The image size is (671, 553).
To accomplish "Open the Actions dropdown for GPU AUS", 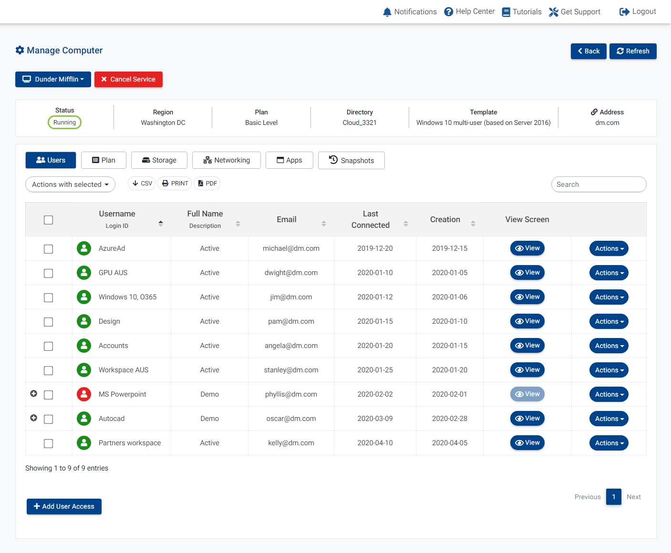I will [609, 272].
